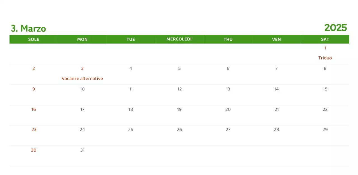Click the SAT weekday header
The width and height of the screenshot is (358, 175).
click(x=325, y=39)
